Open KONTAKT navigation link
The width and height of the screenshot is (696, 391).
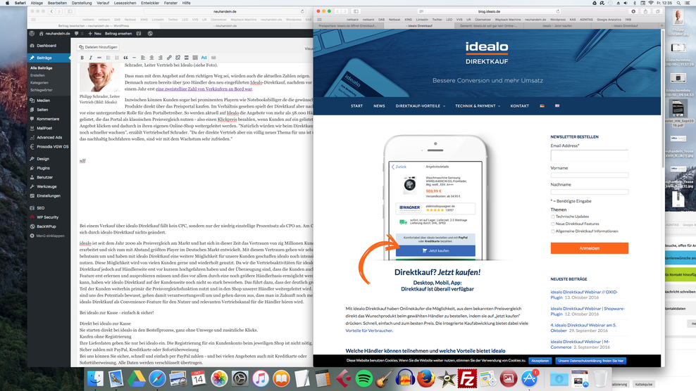(x=519, y=106)
